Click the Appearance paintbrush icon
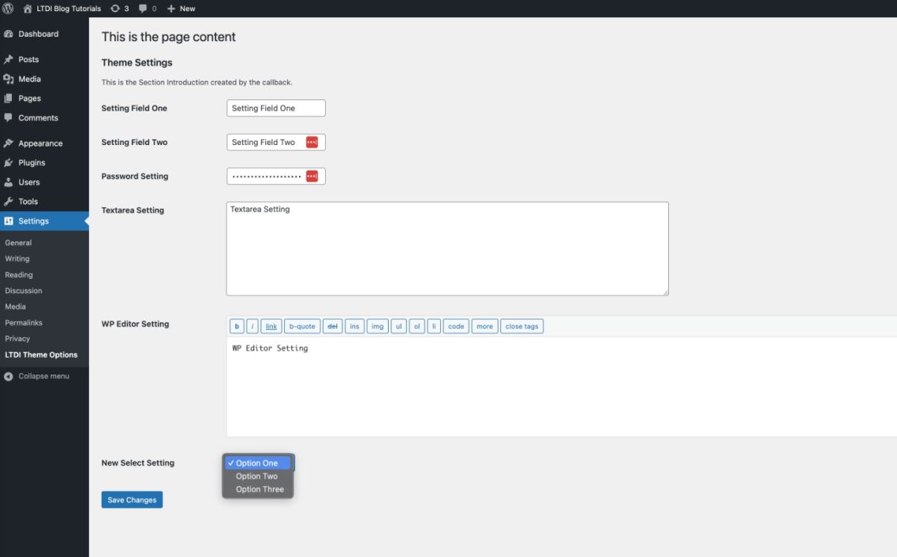897x557 pixels. (9, 143)
